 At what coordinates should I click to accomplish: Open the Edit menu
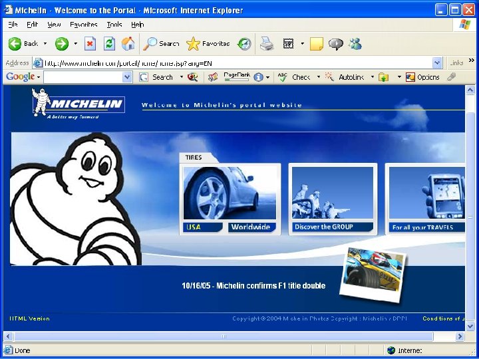(x=32, y=25)
